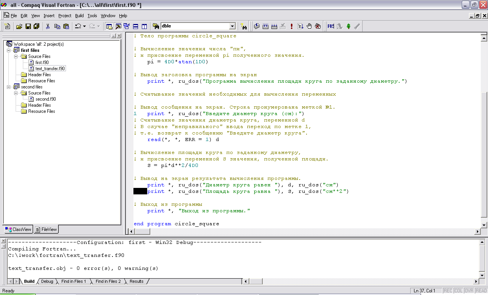Screen dimensions: 488x295
Task: Open the Tools menu
Action: (92, 16)
